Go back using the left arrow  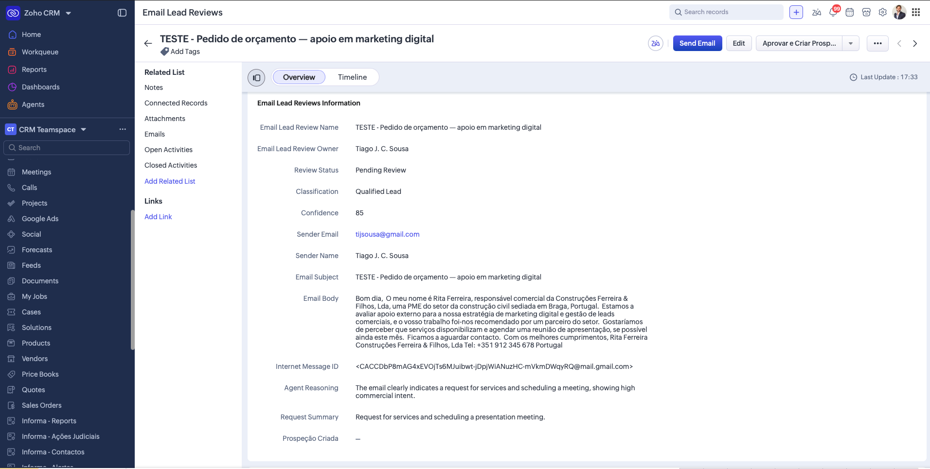tap(148, 43)
